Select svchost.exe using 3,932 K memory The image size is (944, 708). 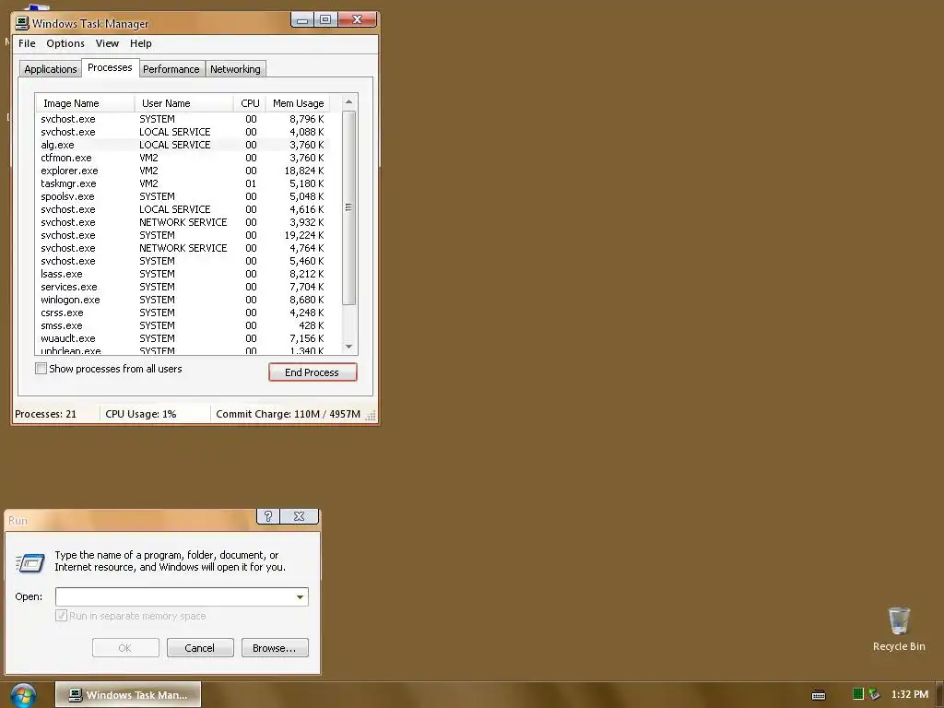coord(183,222)
